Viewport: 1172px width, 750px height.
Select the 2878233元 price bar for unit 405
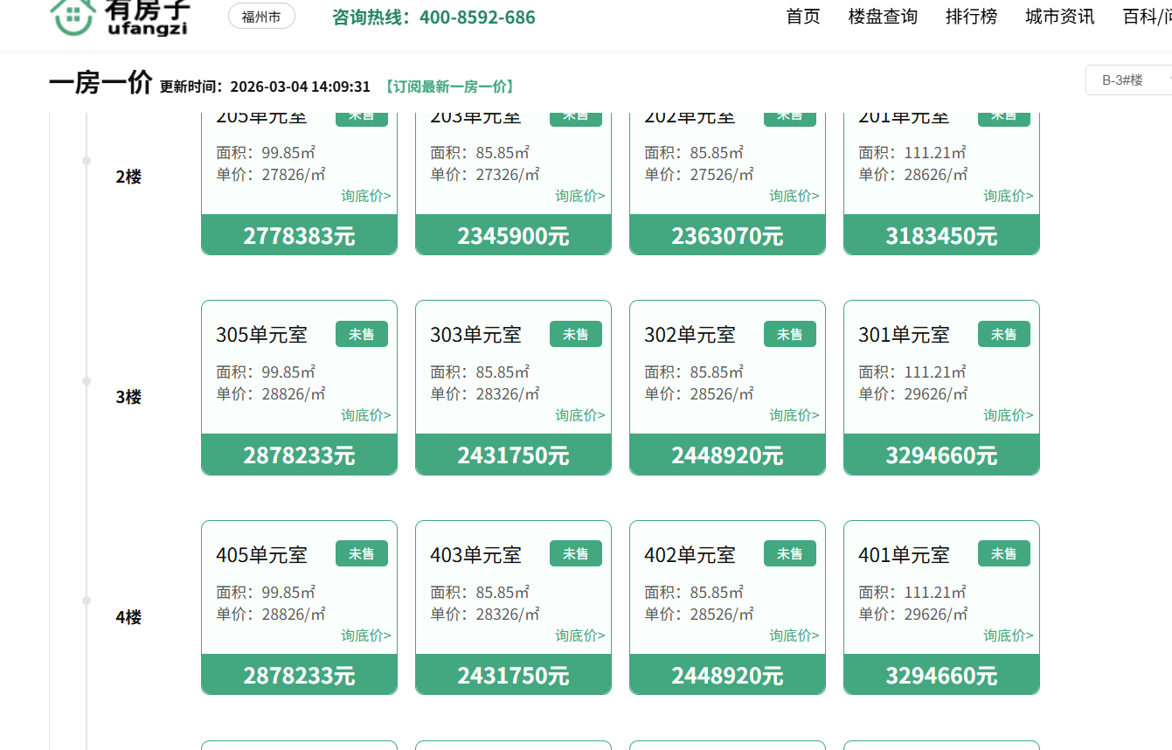coord(299,675)
